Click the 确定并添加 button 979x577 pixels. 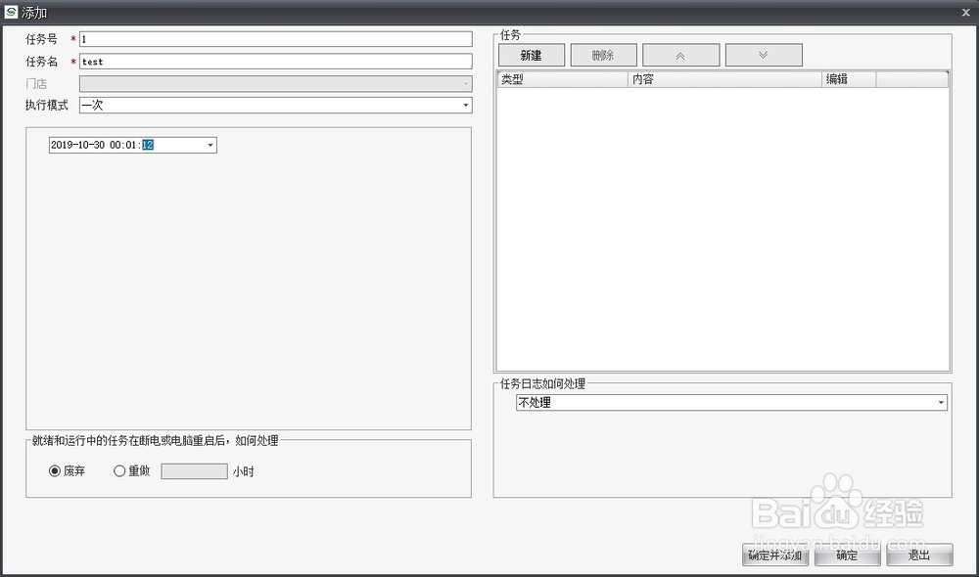click(774, 555)
